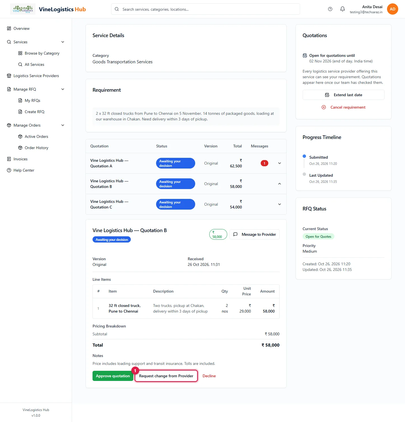Go to Invoices page
The image size is (405, 422).
click(21, 159)
